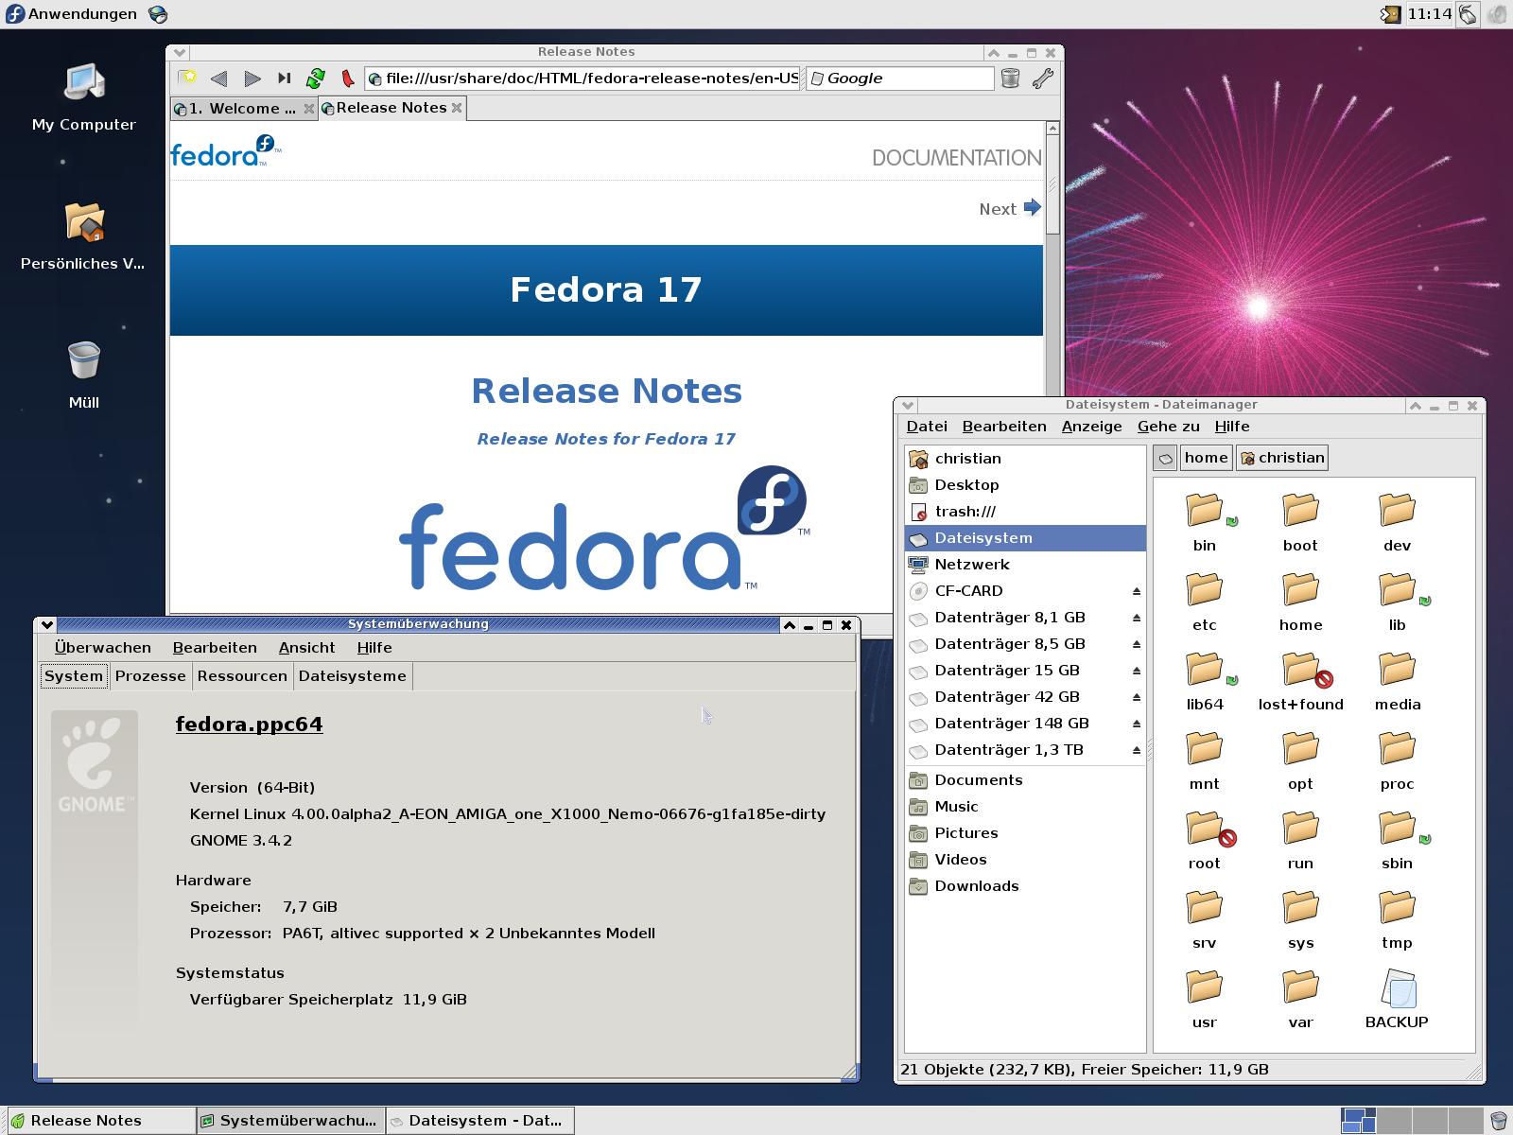Click the Next link in release notes

pyautogui.click(x=1009, y=209)
